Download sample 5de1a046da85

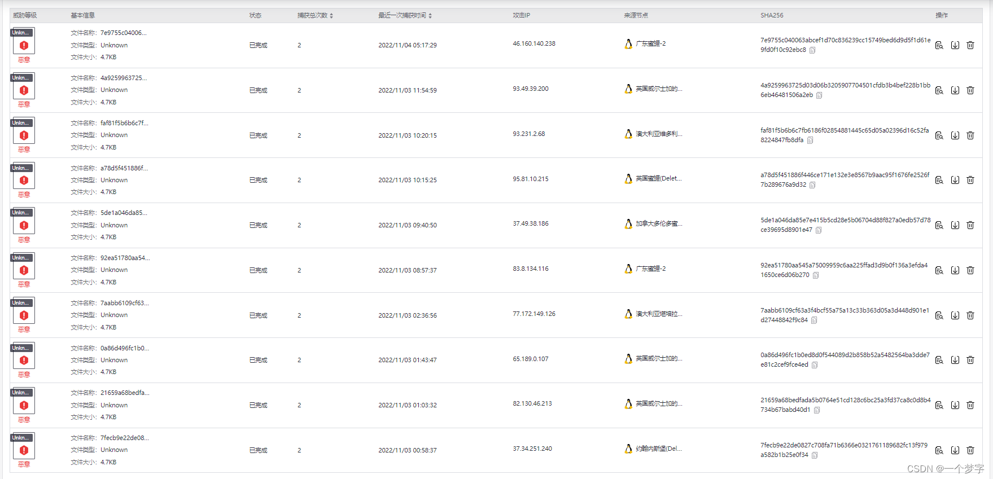coord(955,225)
